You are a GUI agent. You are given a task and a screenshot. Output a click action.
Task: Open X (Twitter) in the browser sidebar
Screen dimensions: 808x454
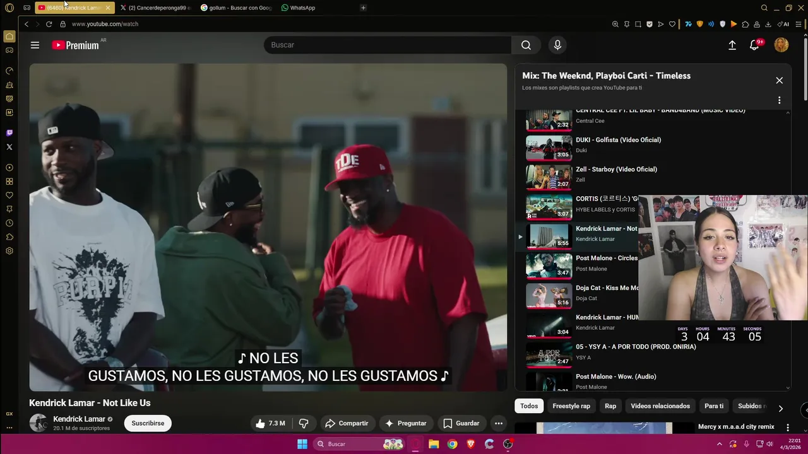click(x=9, y=147)
